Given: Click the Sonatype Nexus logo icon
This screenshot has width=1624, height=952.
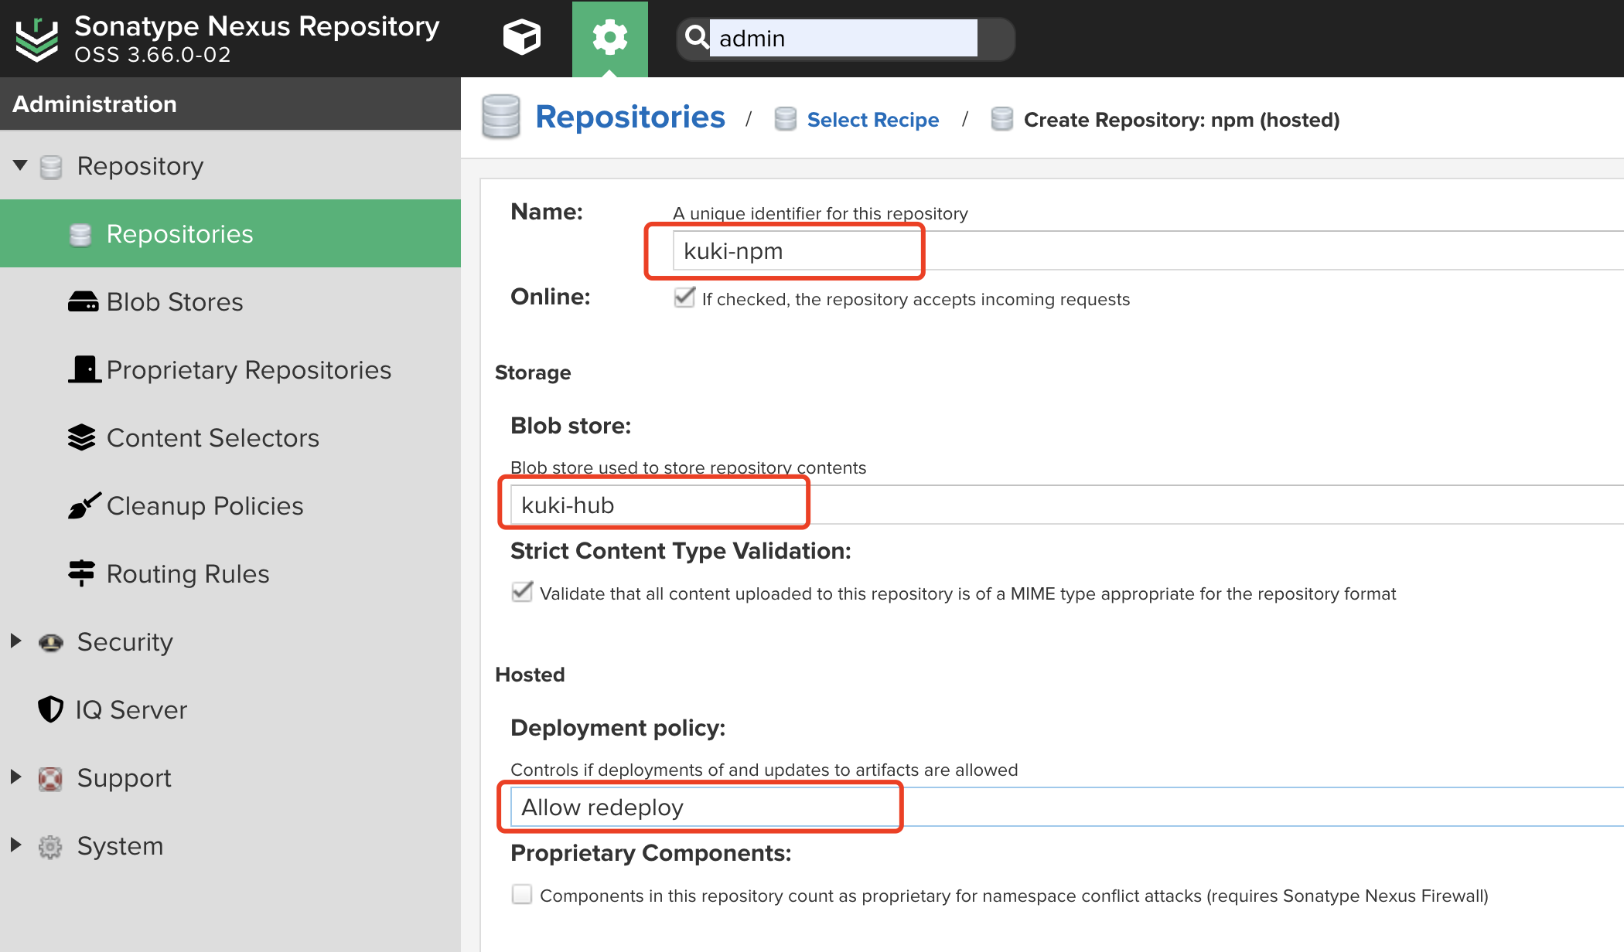Looking at the screenshot, I should tap(36, 39).
